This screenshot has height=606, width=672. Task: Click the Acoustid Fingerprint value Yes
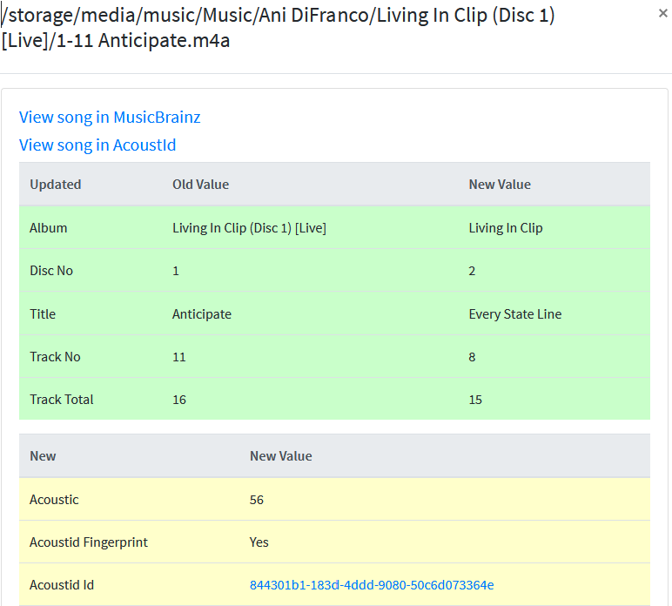259,542
